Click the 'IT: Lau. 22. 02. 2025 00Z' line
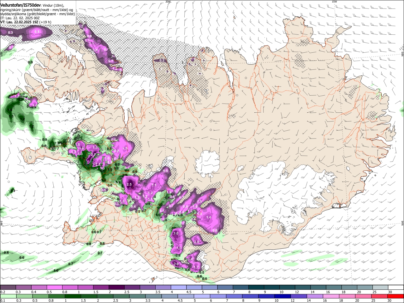The height and width of the screenshot is (303, 404). click(20, 18)
